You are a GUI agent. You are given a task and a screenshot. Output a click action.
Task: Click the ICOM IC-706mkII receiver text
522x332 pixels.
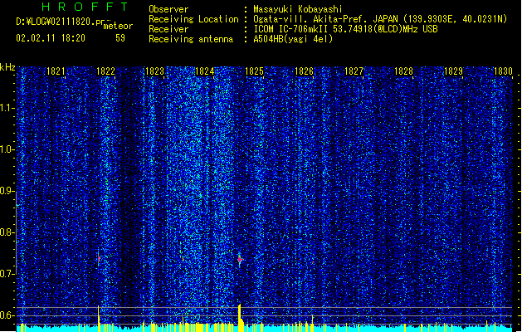[345, 29]
